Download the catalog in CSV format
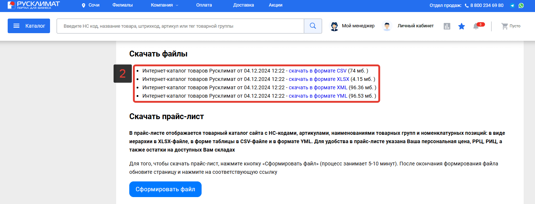Viewport: 535px width, 204px height. coord(318,71)
